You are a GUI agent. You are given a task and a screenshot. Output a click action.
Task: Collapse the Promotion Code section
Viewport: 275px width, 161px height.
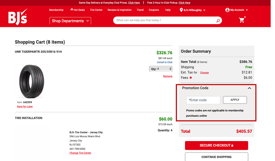pos(250,88)
